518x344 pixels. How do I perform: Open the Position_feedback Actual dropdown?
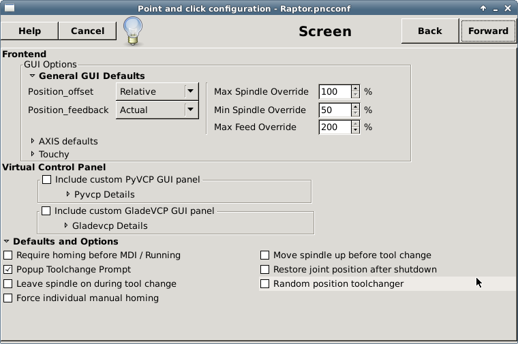tap(157, 110)
